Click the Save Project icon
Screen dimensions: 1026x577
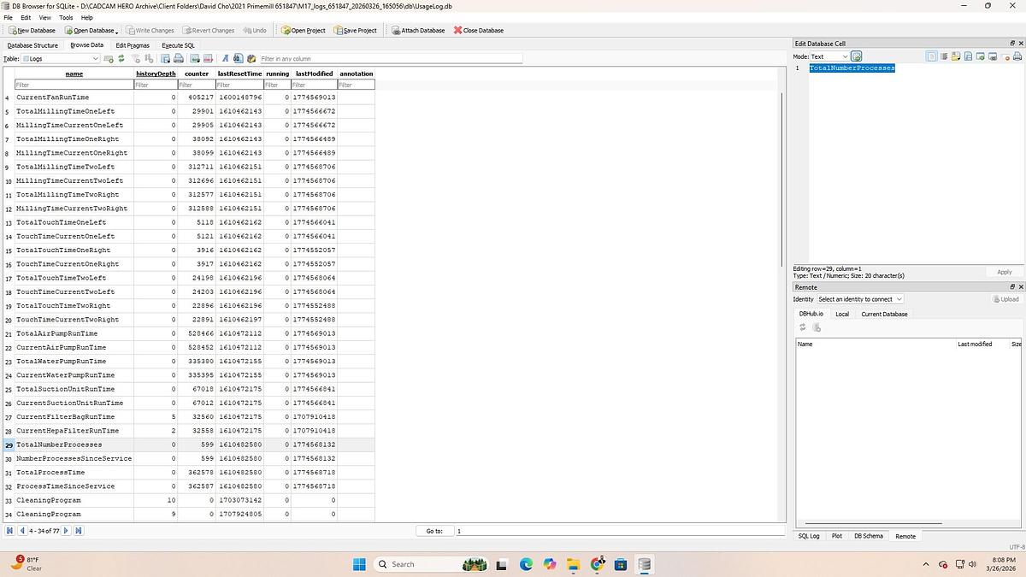(338, 31)
